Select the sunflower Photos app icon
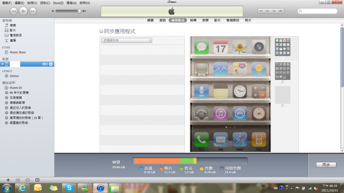The image size is (344, 193). [240, 47]
